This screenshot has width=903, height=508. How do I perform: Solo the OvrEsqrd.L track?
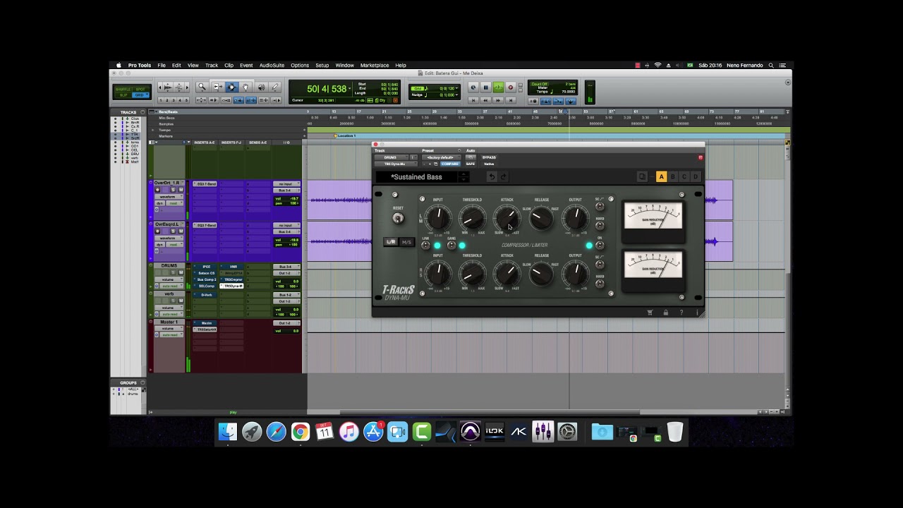173,231
